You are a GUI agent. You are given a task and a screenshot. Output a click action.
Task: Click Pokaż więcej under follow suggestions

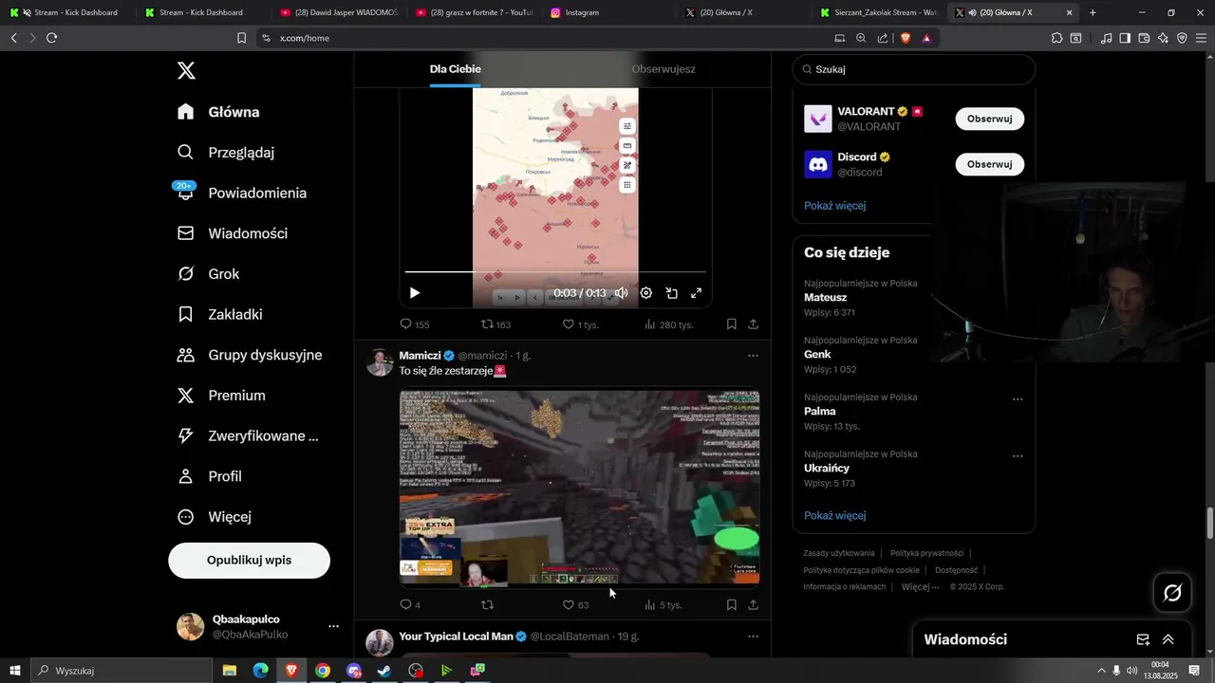[x=835, y=206]
